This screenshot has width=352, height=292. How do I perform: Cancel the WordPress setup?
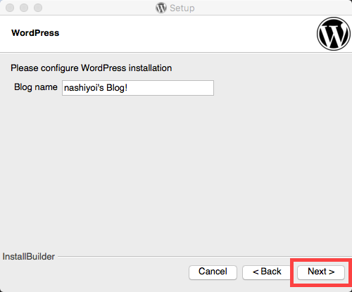tap(213, 272)
